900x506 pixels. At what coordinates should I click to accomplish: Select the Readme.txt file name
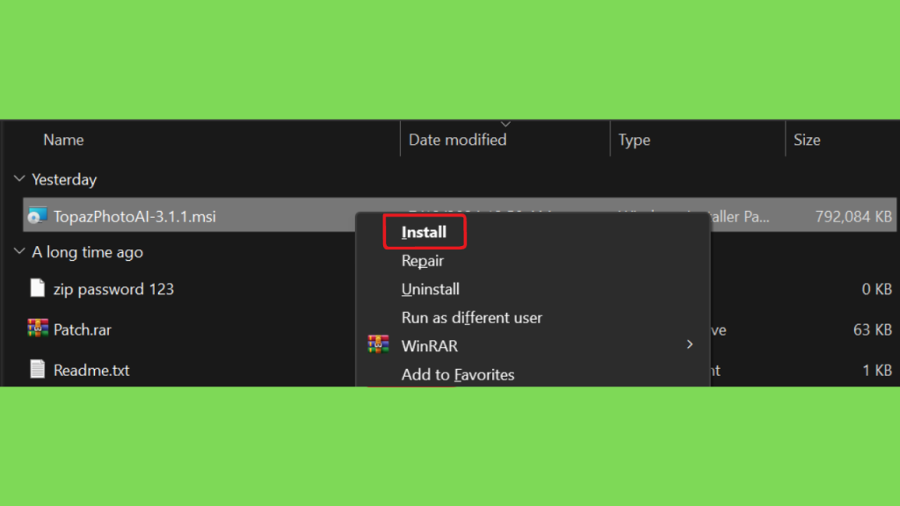(x=91, y=370)
